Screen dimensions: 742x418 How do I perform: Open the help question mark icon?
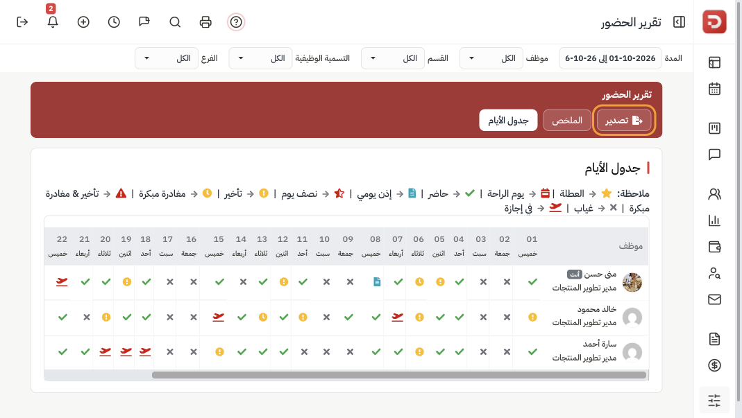[236, 21]
